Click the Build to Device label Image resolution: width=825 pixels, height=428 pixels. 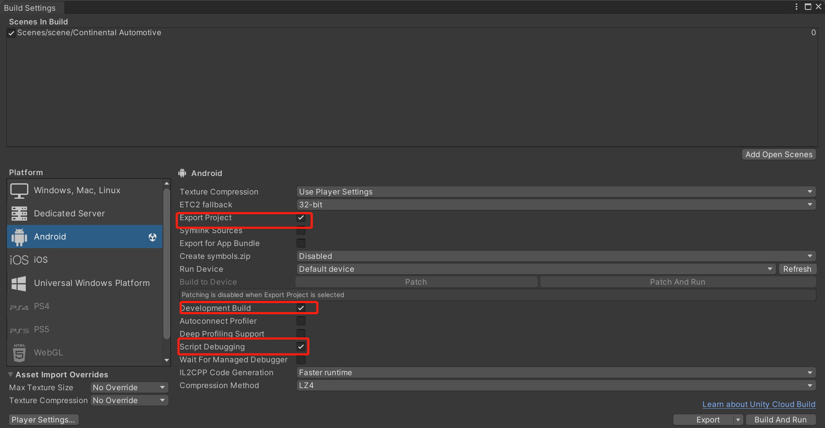tap(208, 282)
